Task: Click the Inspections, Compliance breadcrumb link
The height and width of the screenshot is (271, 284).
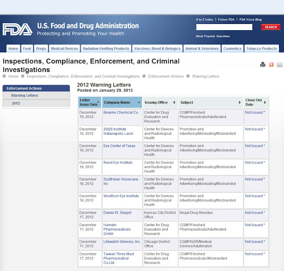Action: pos(83,76)
